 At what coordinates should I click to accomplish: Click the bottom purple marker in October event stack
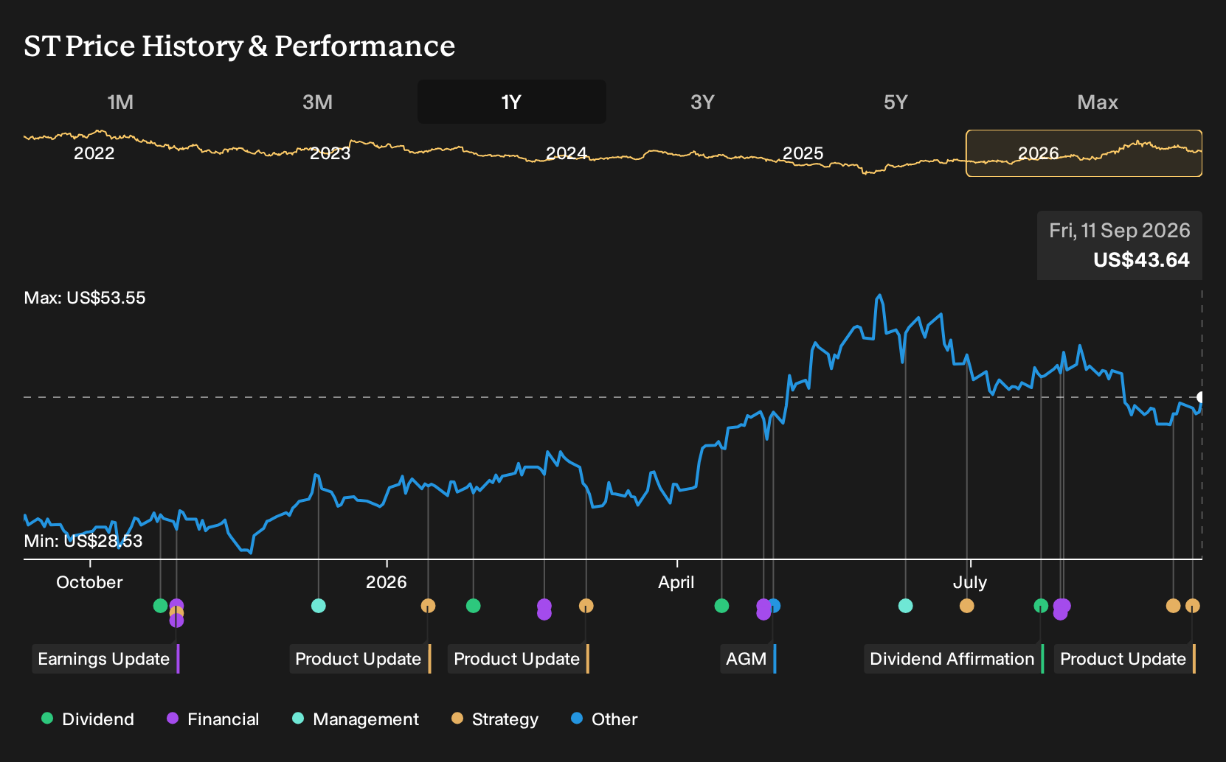[x=176, y=621]
